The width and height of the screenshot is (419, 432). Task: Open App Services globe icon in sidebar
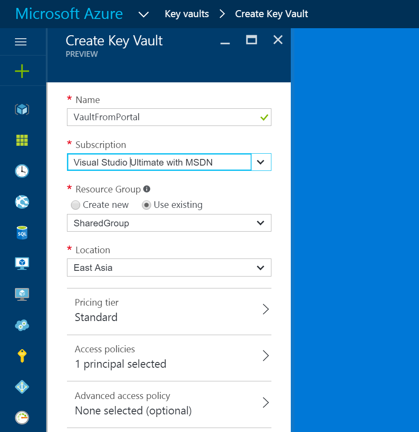pos(22,202)
